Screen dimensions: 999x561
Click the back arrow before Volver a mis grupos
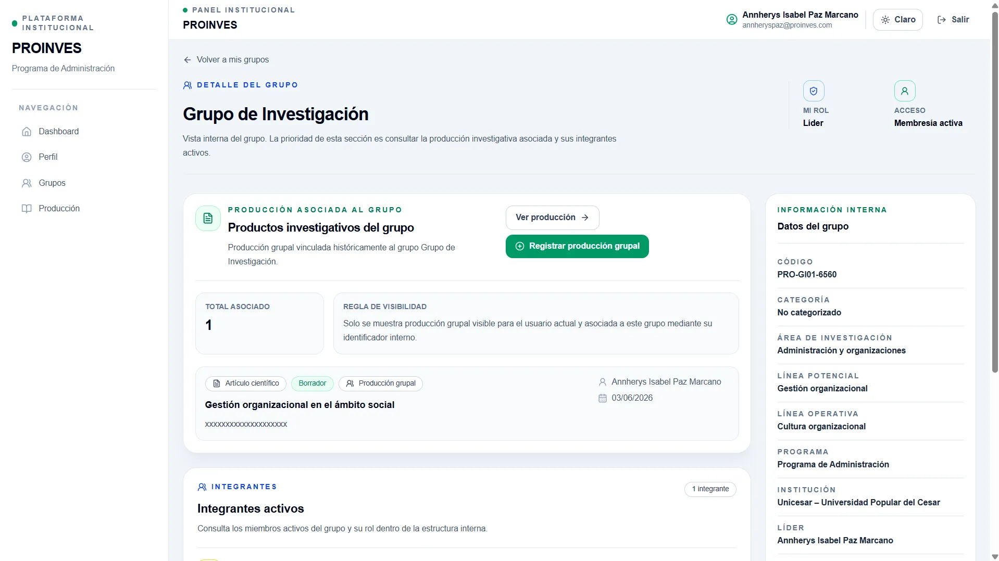pyautogui.click(x=188, y=60)
